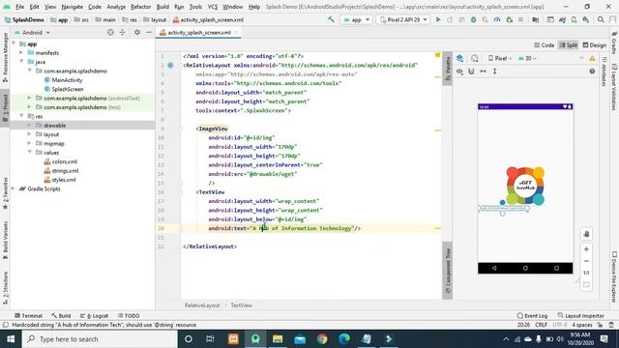Expand the drawable folder
The height and width of the screenshot is (348, 619).
29,126
